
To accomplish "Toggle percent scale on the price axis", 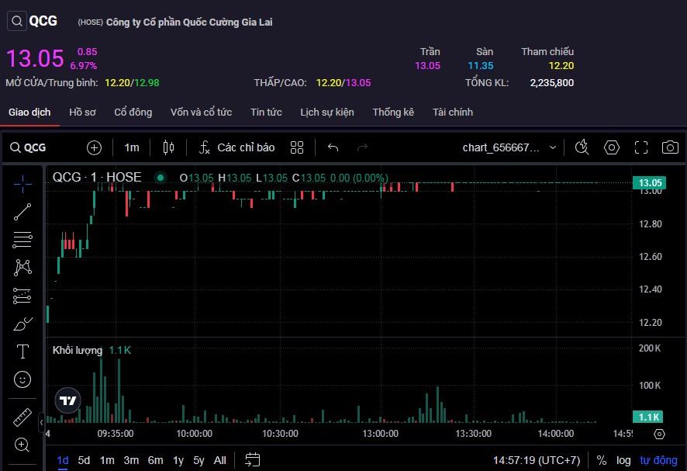I will (x=602, y=460).
